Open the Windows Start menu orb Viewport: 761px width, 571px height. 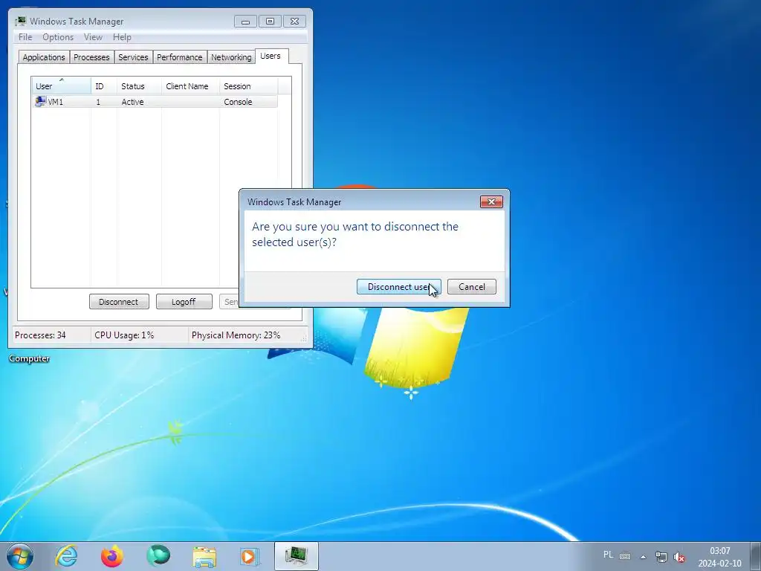click(x=20, y=556)
